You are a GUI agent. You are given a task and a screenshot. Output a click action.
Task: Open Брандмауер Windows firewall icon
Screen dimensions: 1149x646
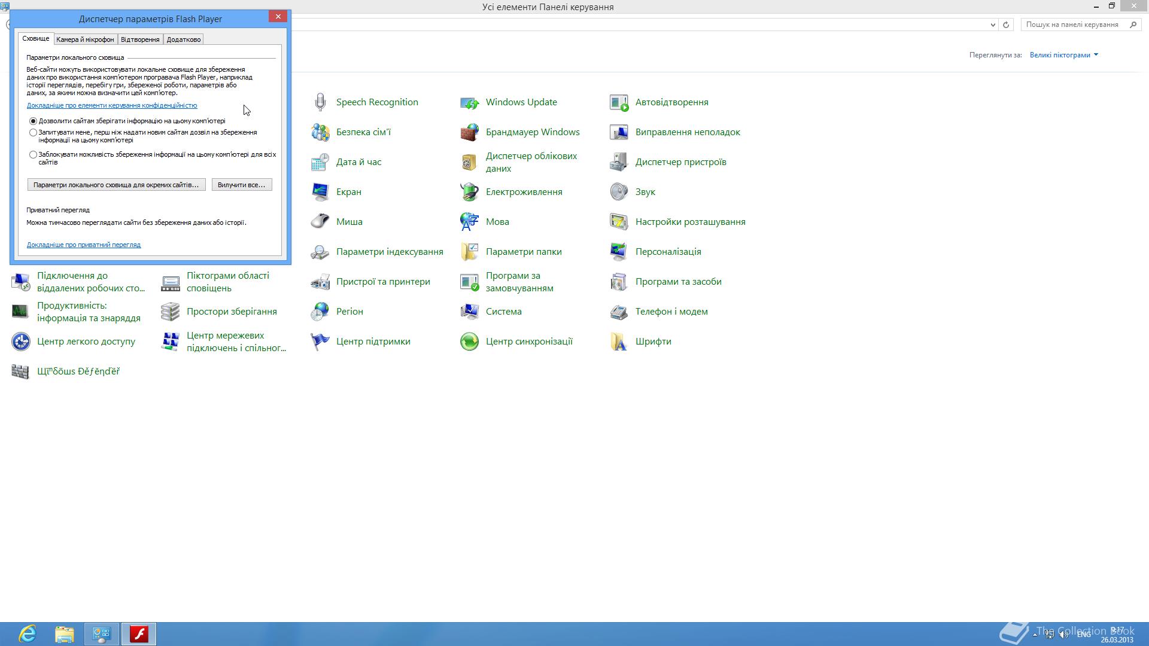pyautogui.click(x=470, y=132)
